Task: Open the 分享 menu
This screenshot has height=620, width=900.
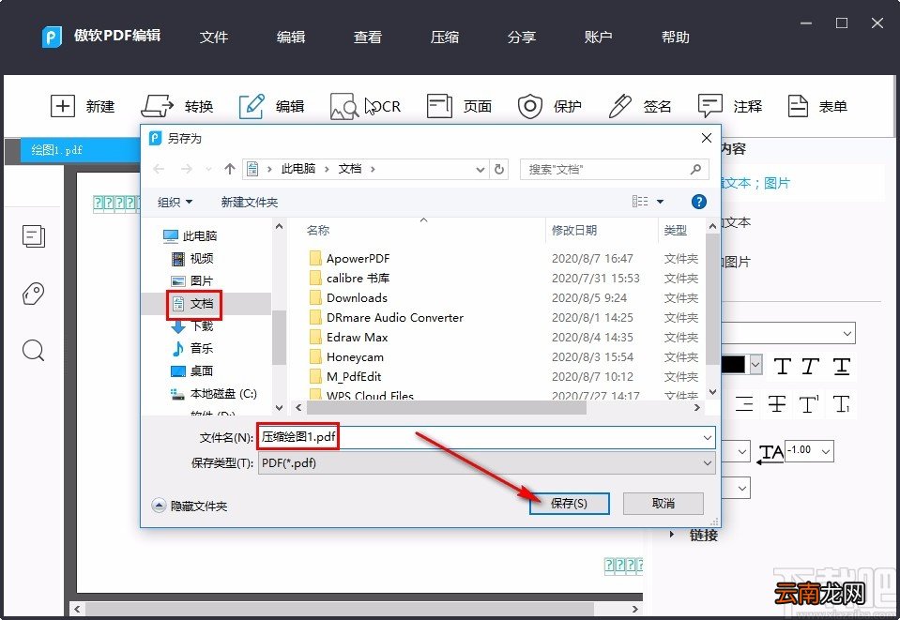Action: click(521, 38)
